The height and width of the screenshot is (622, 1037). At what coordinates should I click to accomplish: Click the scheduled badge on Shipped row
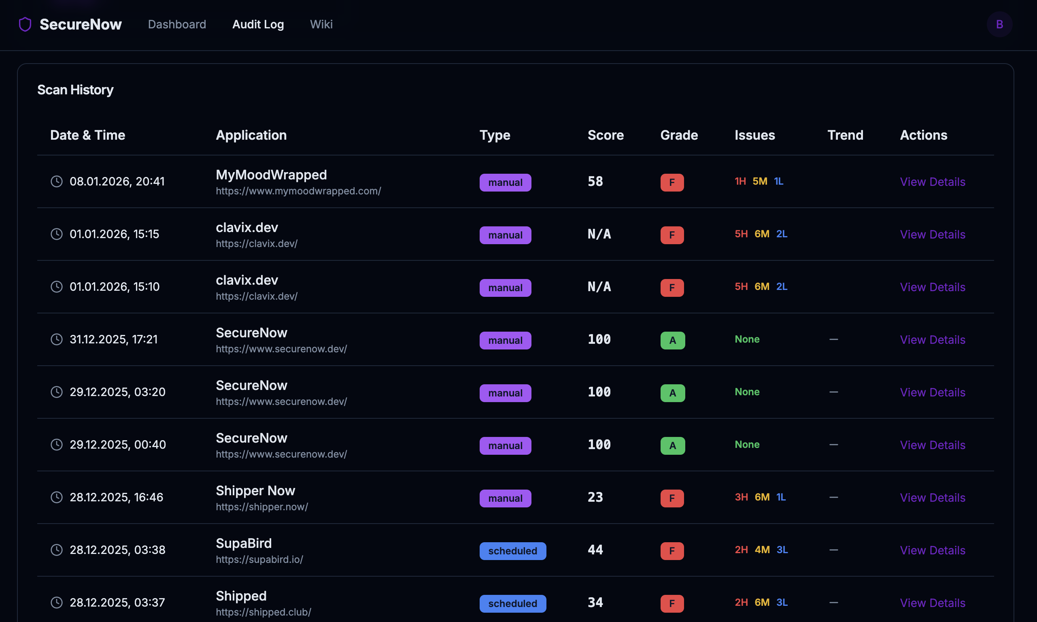coord(513,603)
